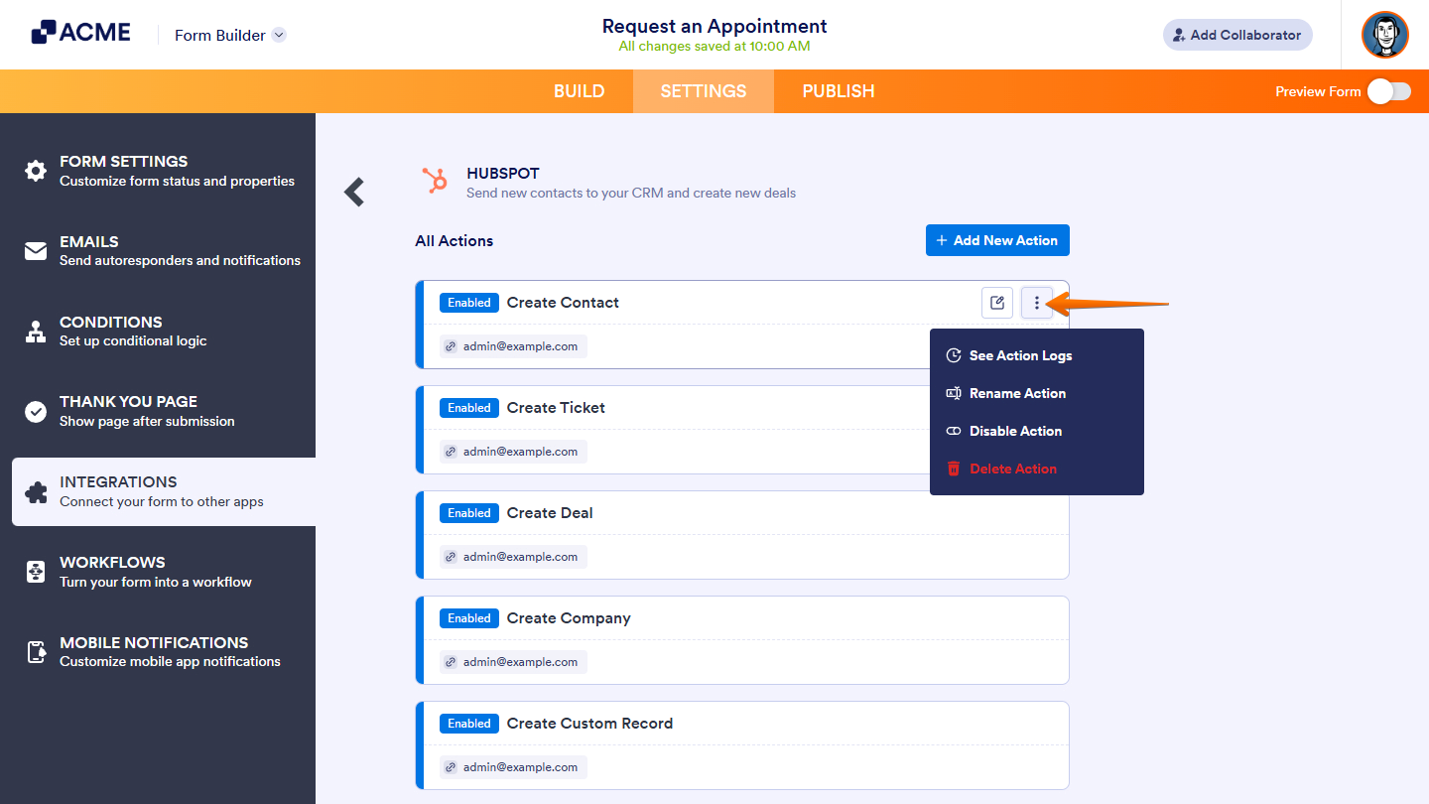
Task: Select the Emails envelope icon in sidebar
Action: 36,251
